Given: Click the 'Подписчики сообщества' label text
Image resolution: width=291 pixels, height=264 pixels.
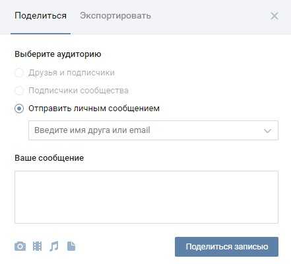Looking at the screenshot, I should 79,91.
